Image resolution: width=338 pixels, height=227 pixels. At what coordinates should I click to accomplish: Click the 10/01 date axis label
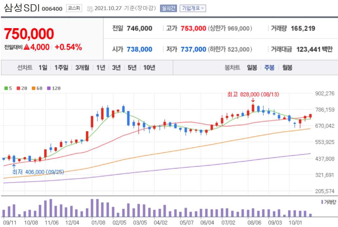click(295, 222)
